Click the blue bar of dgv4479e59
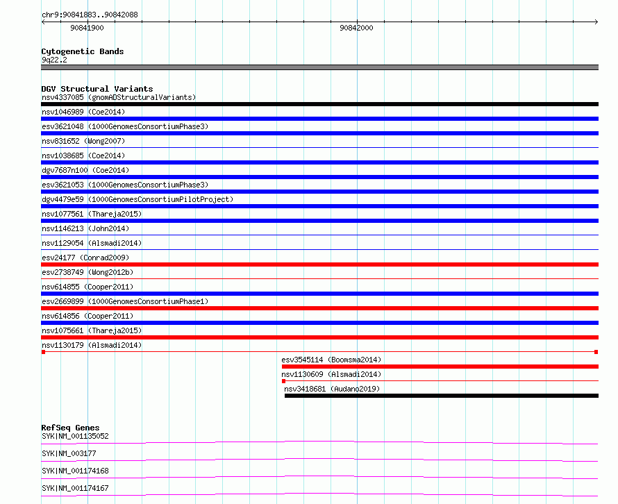Screen dimensions: 618x504 point(319,206)
